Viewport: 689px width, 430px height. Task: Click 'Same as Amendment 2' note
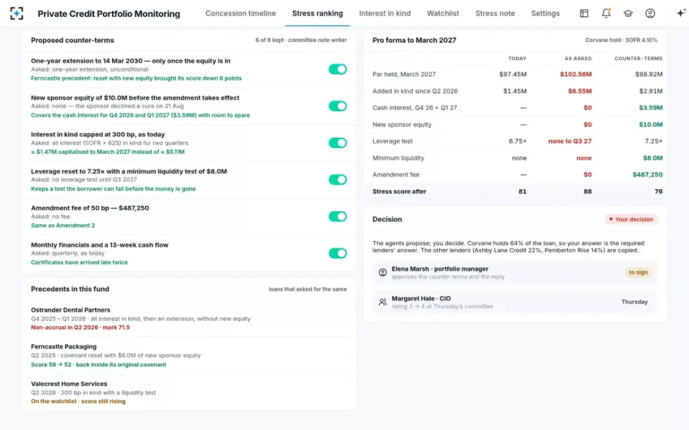click(63, 225)
